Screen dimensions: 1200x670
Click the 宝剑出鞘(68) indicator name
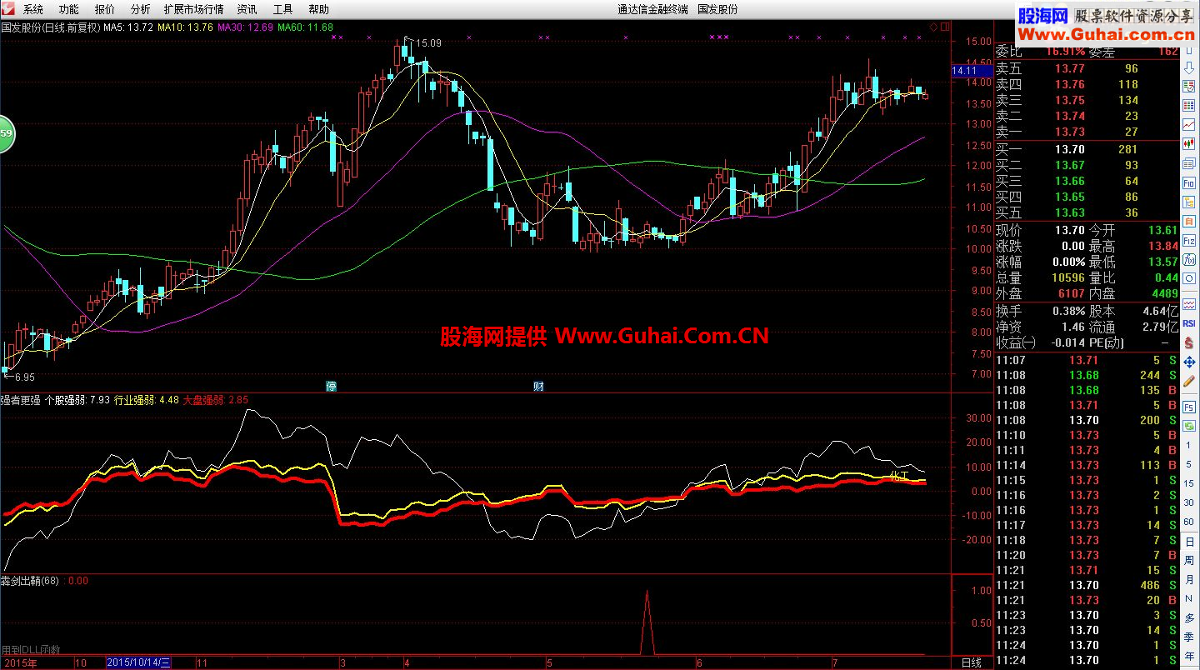pos(29,581)
